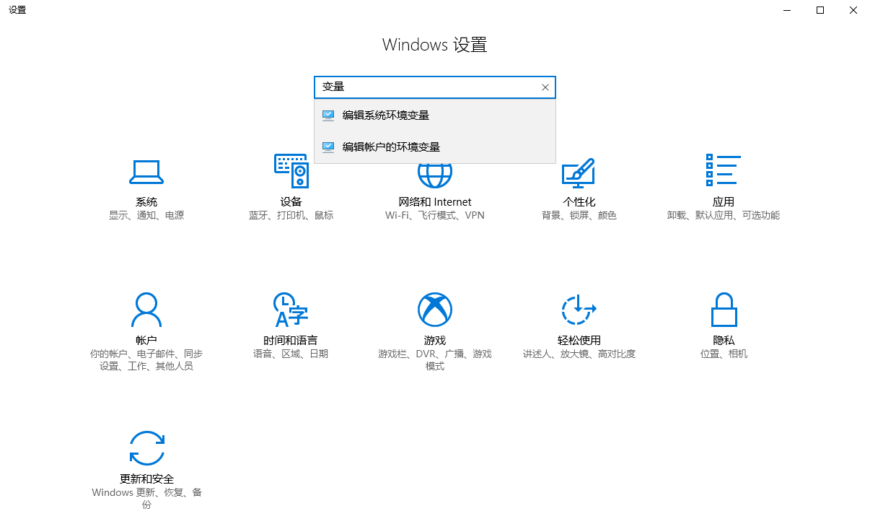Open the 隐私 category label
This screenshot has width=870, height=511.
coord(724,341)
